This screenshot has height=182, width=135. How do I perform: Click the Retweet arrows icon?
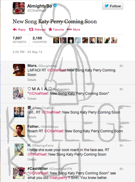click(31, 29)
